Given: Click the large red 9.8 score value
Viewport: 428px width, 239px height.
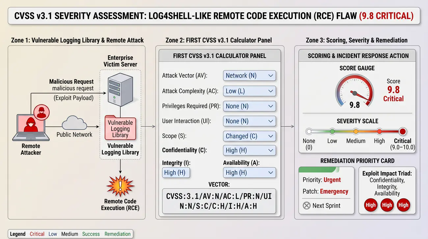Looking at the screenshot, I should pos(393,90).
